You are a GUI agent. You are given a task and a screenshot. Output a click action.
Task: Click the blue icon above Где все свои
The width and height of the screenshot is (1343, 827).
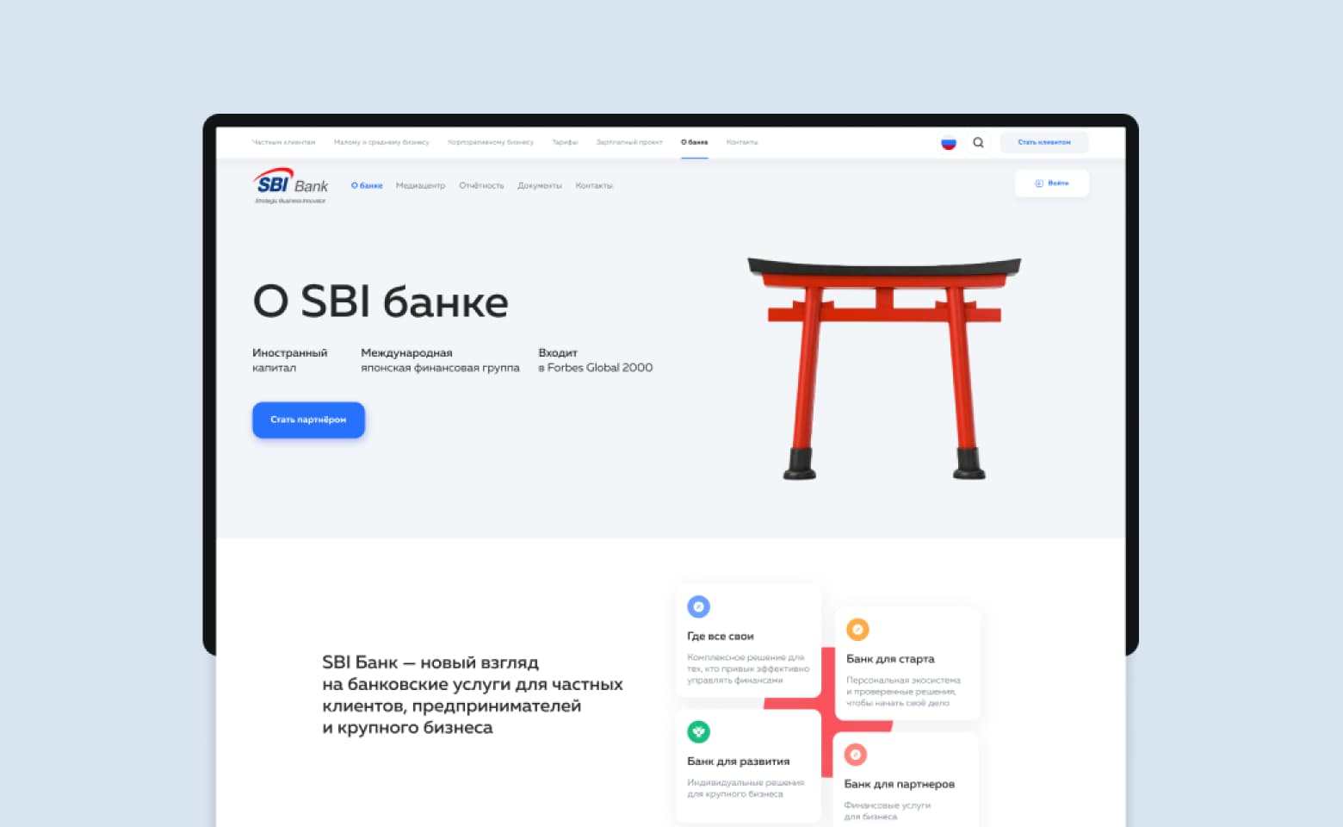click(x=698, y=606)
